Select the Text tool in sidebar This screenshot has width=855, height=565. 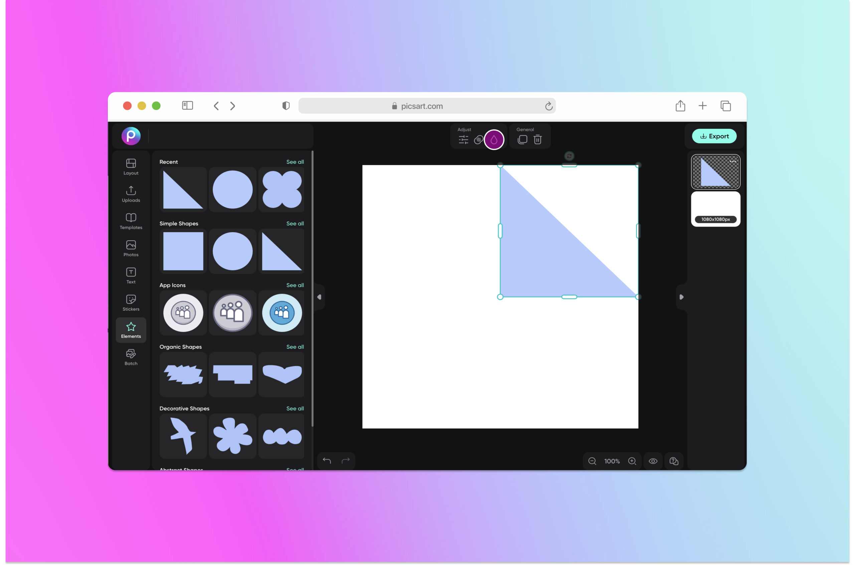[131, 276]
